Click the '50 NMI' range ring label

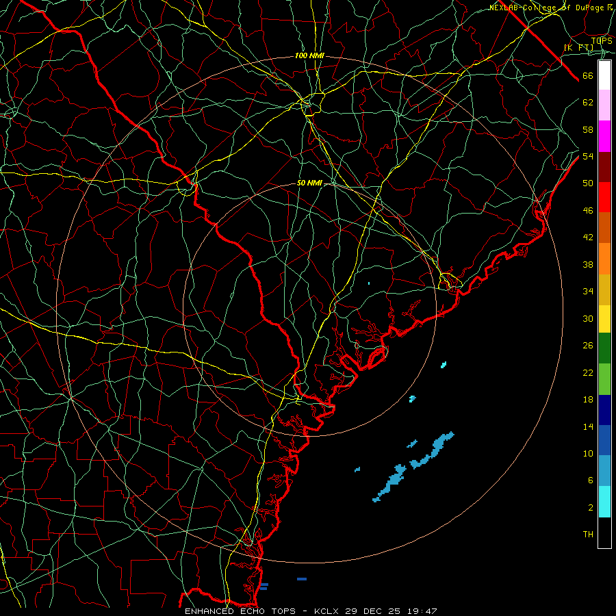pyautogui.click(x=309, y=183)
